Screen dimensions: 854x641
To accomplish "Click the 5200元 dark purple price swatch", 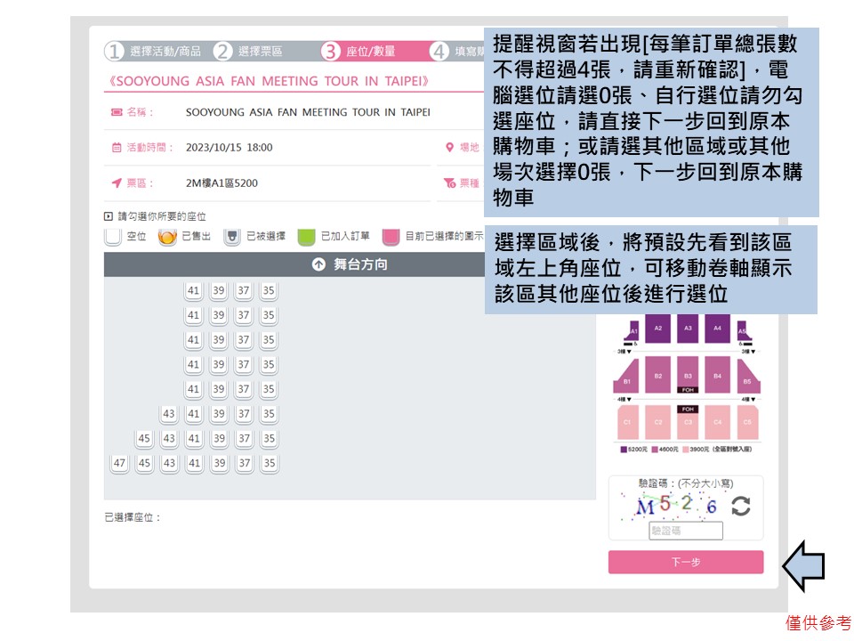I will (x=624, y=449).
